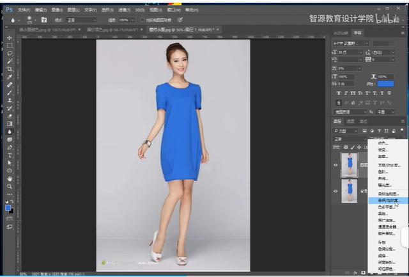
Task: Select the Brush tool
Action: click(x=10, y=93)
